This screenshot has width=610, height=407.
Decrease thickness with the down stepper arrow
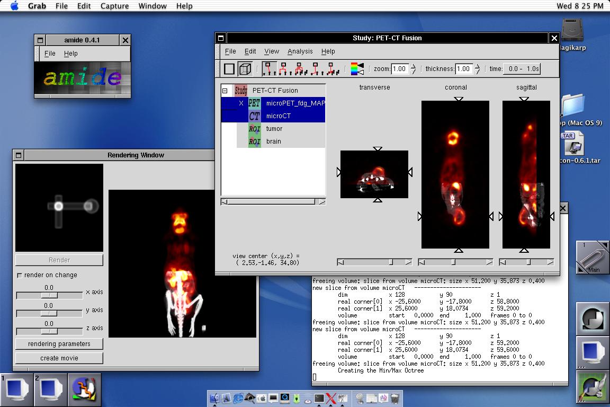[477, 72]
